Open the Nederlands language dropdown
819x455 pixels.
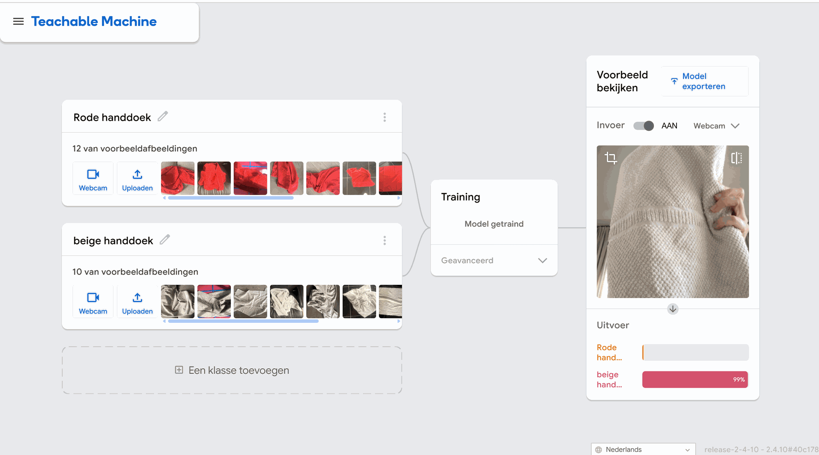(x=643, y=449)
